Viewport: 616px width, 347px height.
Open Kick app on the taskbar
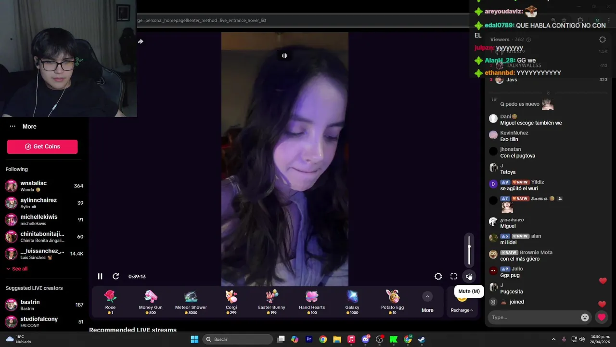[x=394, y=339]
